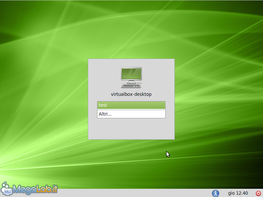Choose "Altri..." to enter another username
The width and height of the screenshot is (263, 197).
point(105,114)
